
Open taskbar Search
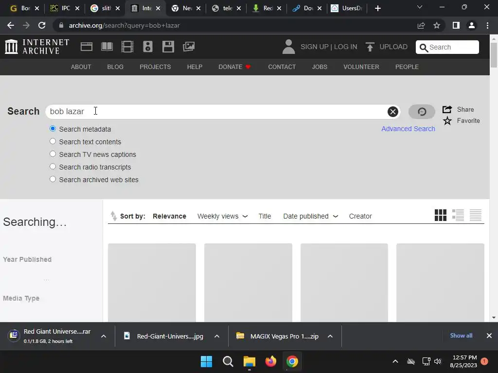tap(228, 361)
